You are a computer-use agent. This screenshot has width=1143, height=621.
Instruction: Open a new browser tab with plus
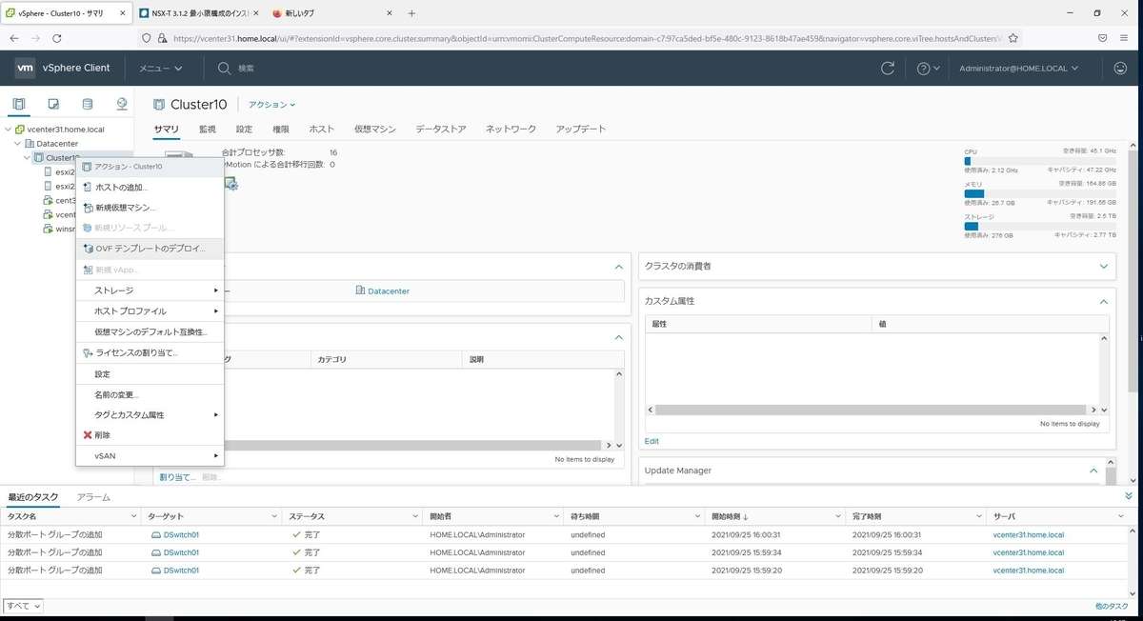tap(411, 13)
